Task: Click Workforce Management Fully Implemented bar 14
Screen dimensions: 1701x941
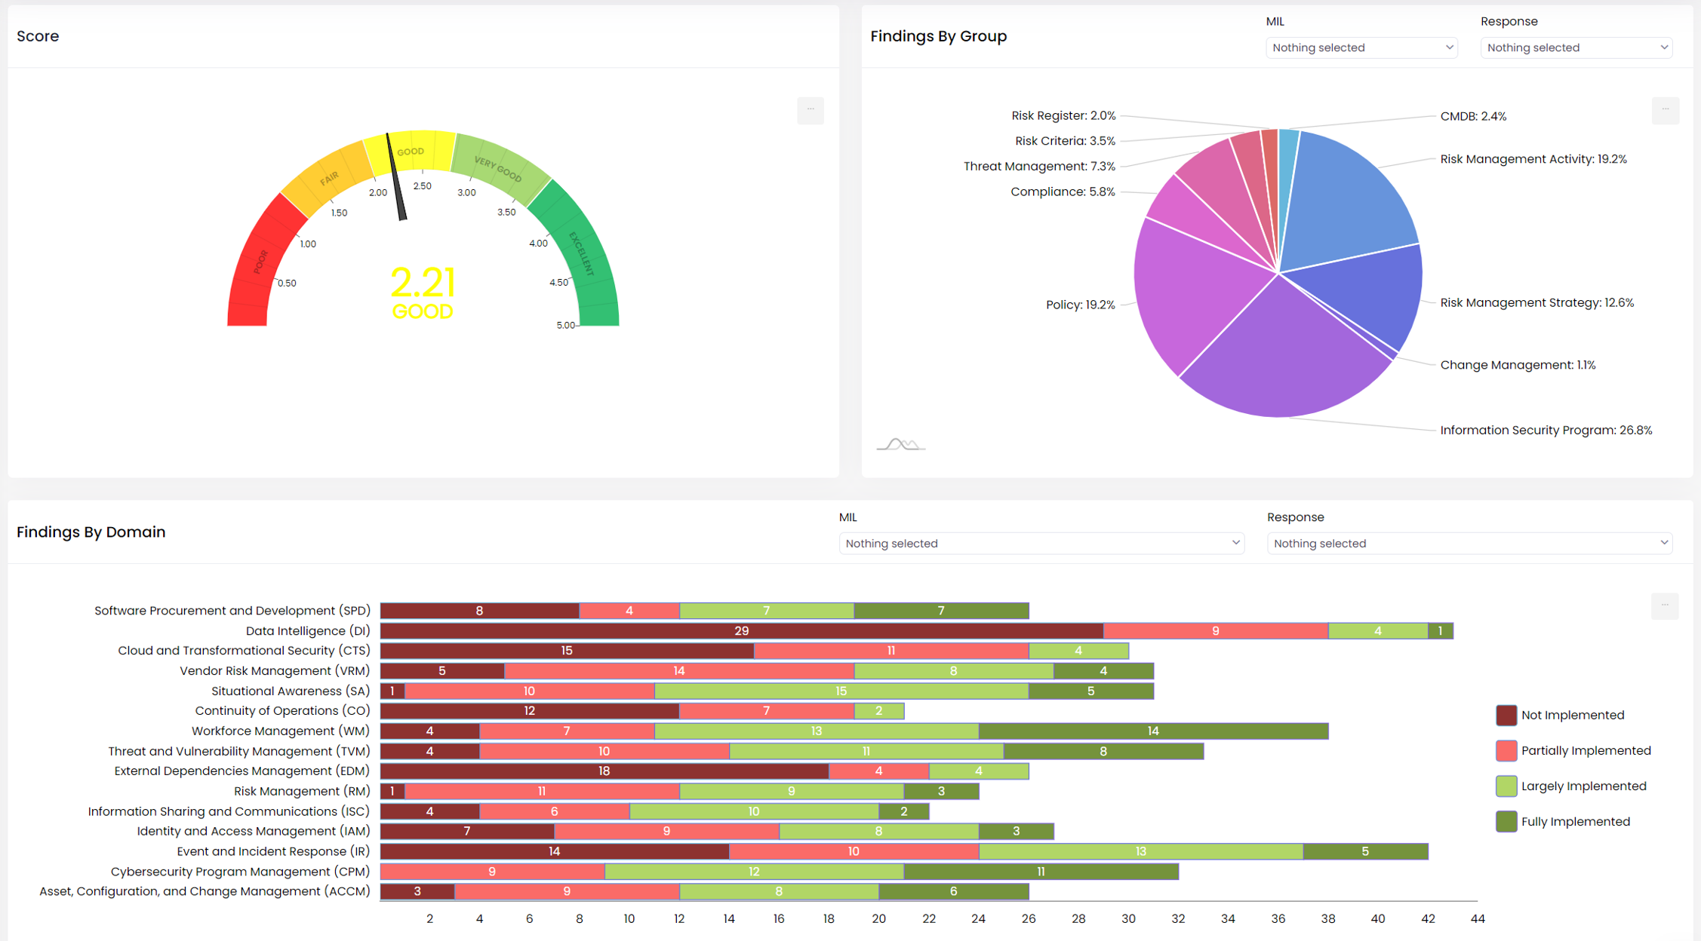Action: [1152, 731]
